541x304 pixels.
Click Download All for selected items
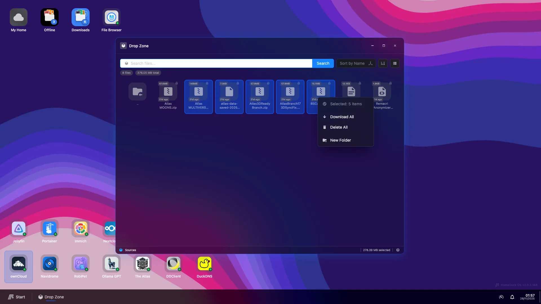pos(342,117)
